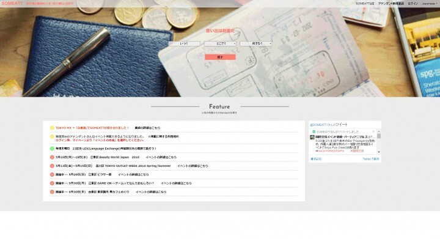Click Twitter widget scrollbar thumb
This screenshot has height=239, width=440.
point(379,136)
